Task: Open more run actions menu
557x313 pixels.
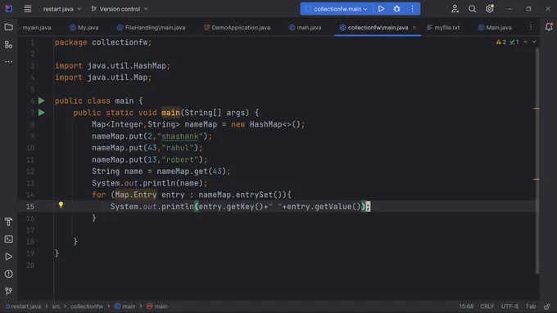Action: click(x=412, y=9)
